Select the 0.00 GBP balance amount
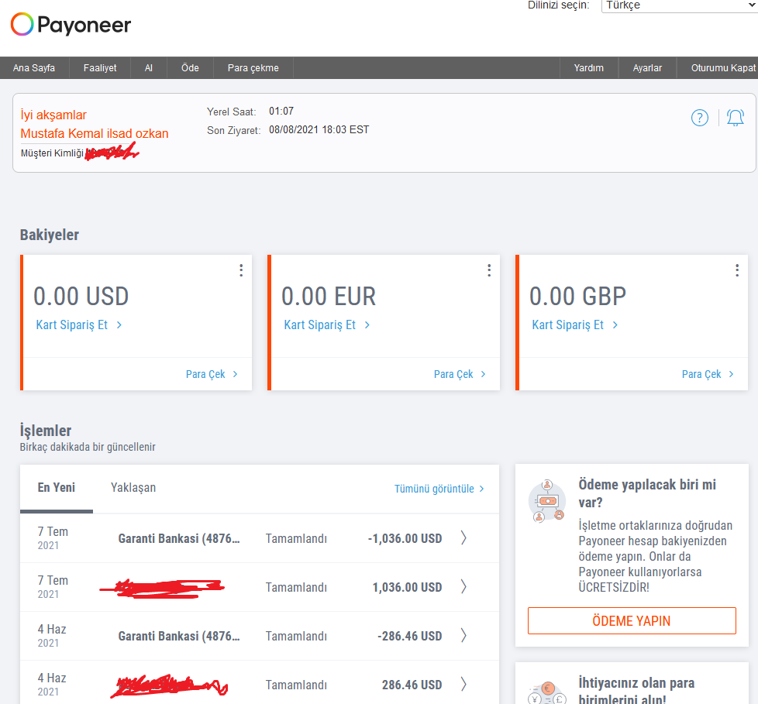The height and width of the screenshot is (704, 758). 577,296
